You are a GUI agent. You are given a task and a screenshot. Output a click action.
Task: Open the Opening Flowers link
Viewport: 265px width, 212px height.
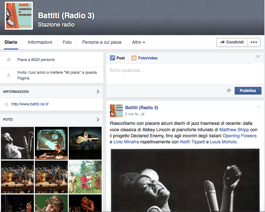[x=240, y=136]
